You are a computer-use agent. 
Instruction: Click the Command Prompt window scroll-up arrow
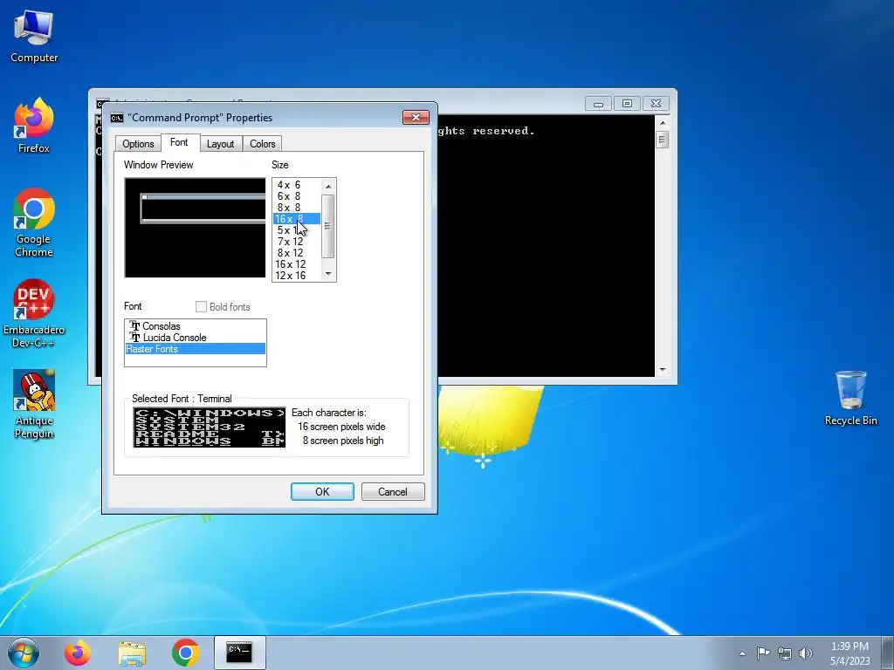tap(662, 122)
